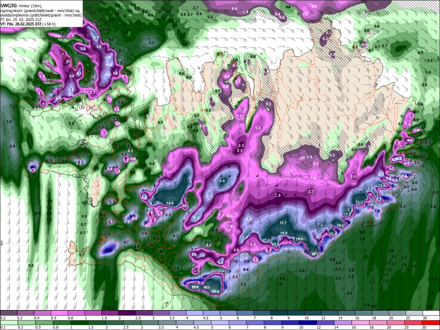This screenshot has width=440, height=330.
Task: Select the pale green swatch labeled 0.1
Action: [9, 322]
